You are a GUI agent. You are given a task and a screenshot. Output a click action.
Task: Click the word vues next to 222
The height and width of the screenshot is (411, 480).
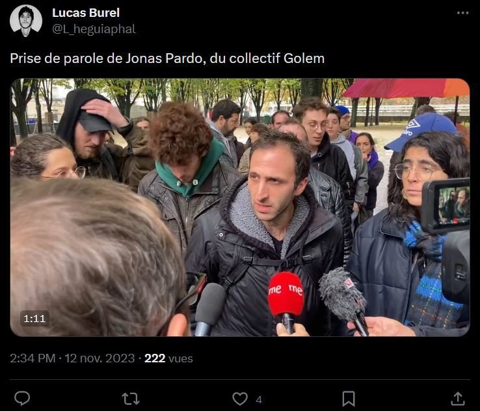181,358
